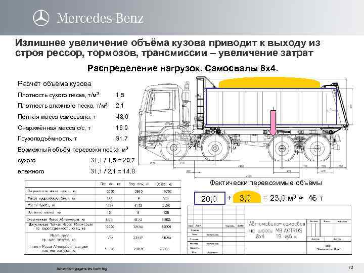
Task: Click the text 'Расчёт объёма кузова'
Action: pyautogui.click(x=55, y=84)
